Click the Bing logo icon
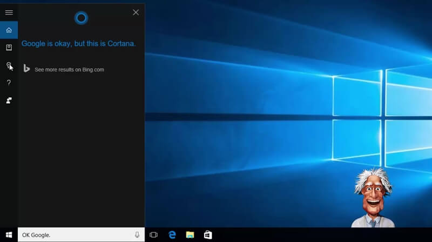 coord(26,69)
